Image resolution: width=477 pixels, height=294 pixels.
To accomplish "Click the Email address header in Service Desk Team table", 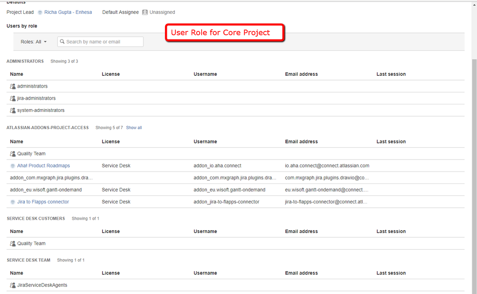I will [301, 273].
